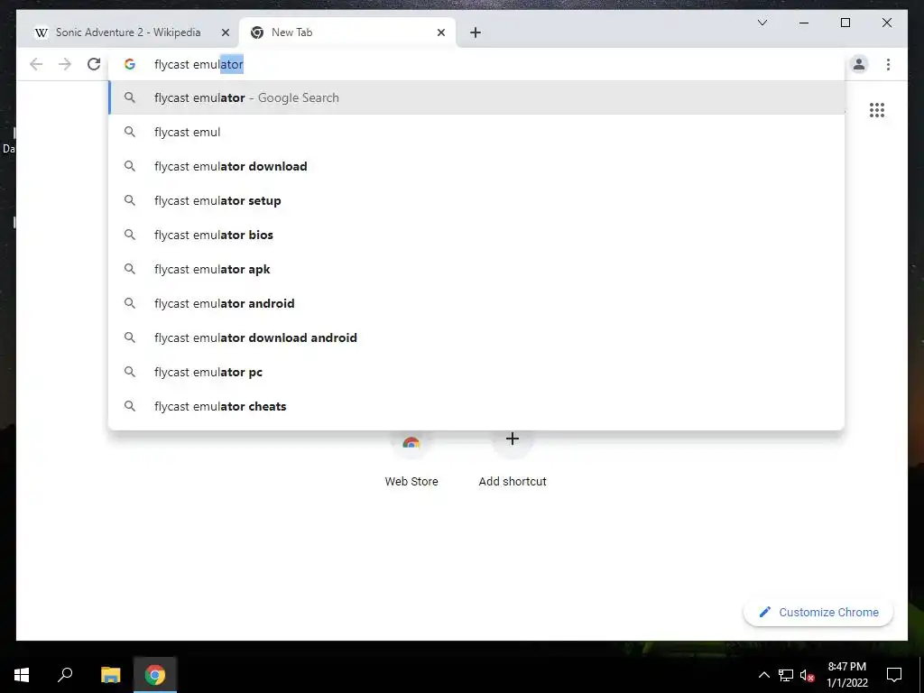This screenshot has height=693, width=924.
Task: Click the Add shortcut button
Action: (513, 459)
